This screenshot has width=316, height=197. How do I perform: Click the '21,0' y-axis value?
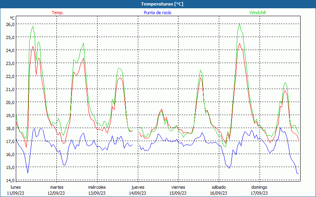(11, 89)
